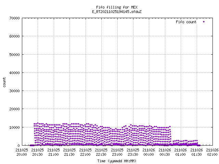Viewport: 219px width, 164px height.
Task: Click the y-axis tick 30000
Action: [x=14, y=91]
